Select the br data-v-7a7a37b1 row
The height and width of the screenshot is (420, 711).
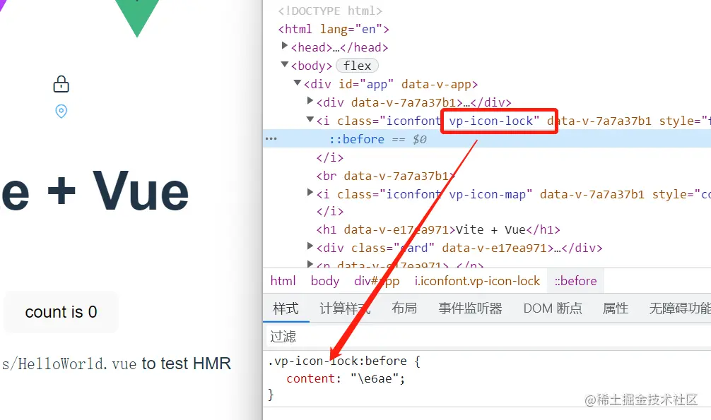pyautogui.click(x=386, y=176)
